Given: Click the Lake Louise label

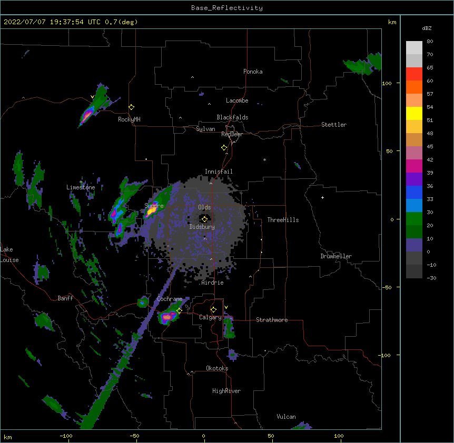Looking at the screenshot, I should 9,255.
